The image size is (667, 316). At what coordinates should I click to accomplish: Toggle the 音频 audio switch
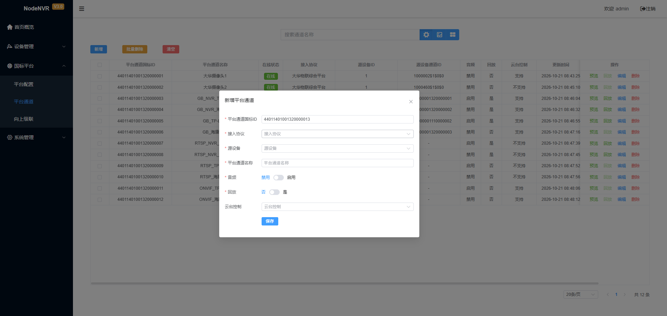279,178
